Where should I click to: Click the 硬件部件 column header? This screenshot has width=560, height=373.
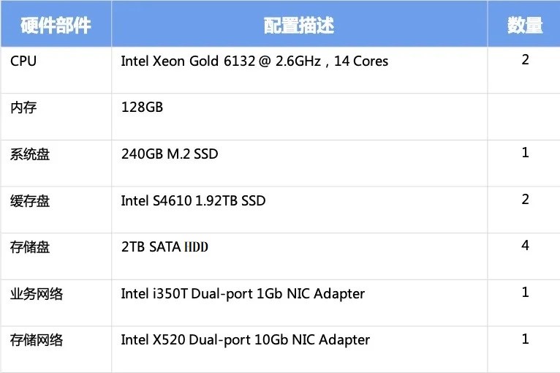click(x=56, y=25)
